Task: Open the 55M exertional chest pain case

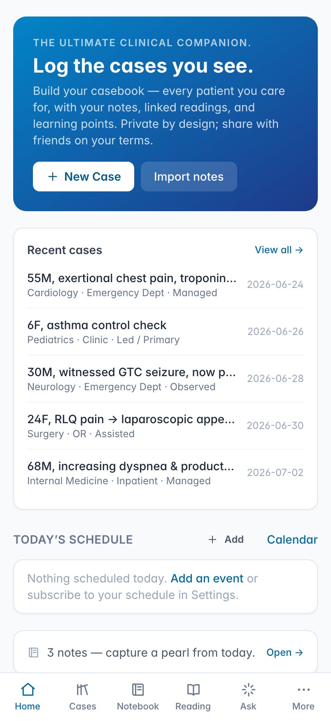Action: [165, 285]
